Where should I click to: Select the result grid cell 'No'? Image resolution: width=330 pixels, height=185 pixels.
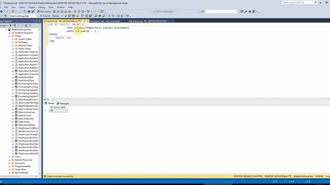click(58, 110)
